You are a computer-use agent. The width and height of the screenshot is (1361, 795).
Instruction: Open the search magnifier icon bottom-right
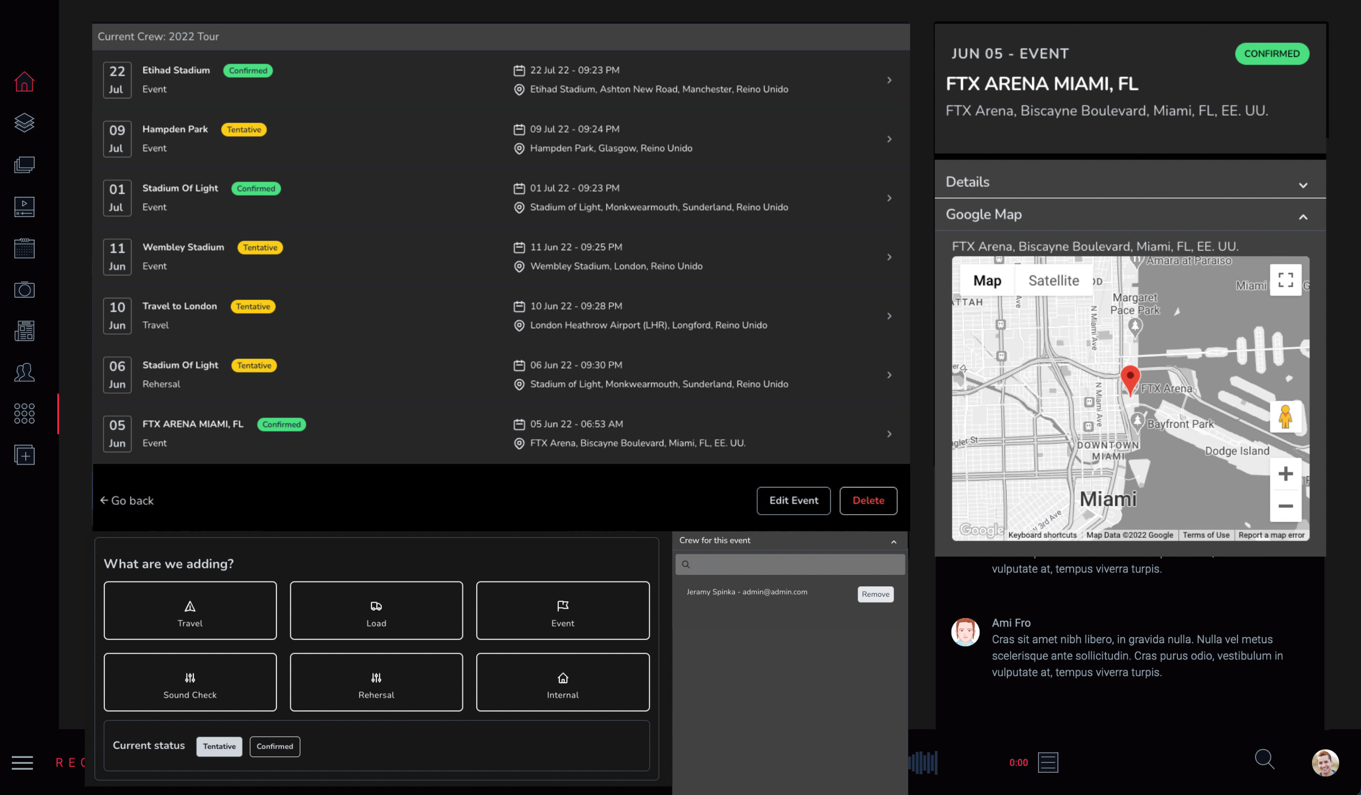coord(1265,759)
